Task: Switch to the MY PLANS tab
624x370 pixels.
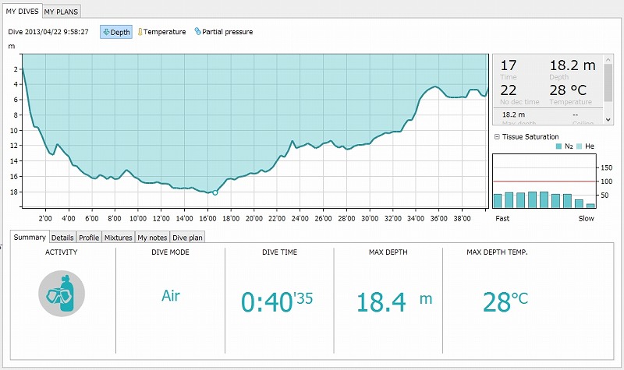Action: [x=61, y=12]
